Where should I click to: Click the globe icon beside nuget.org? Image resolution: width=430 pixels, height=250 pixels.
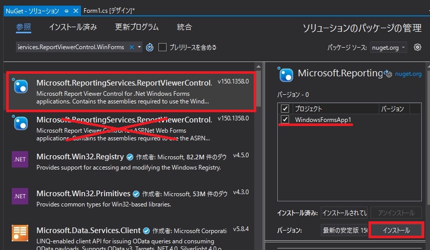click(388, 73)
